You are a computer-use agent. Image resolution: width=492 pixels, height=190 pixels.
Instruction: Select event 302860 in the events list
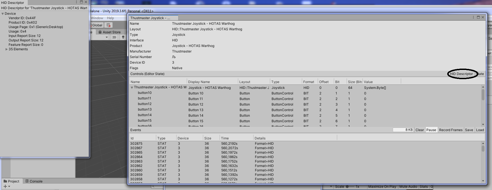coord(305,170)
